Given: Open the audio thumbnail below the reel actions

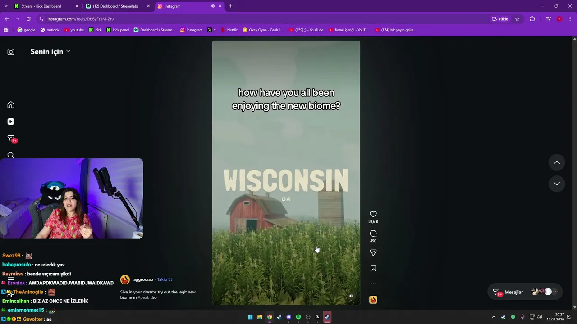Looking at the screenshot, I should 373,300.
